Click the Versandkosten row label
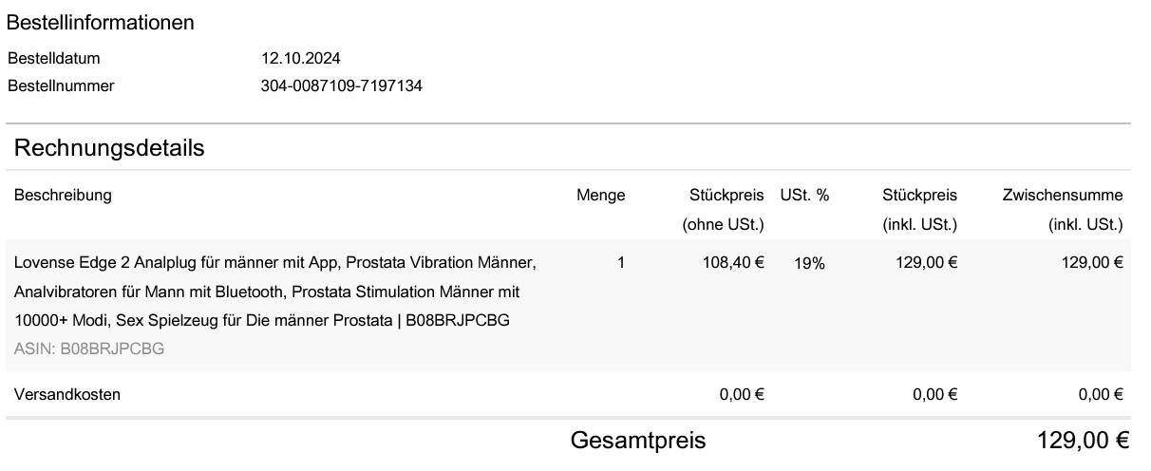1151x471 pixels. click(66, 395)
